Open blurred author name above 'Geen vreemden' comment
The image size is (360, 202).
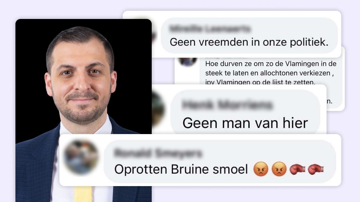[210, 29]
